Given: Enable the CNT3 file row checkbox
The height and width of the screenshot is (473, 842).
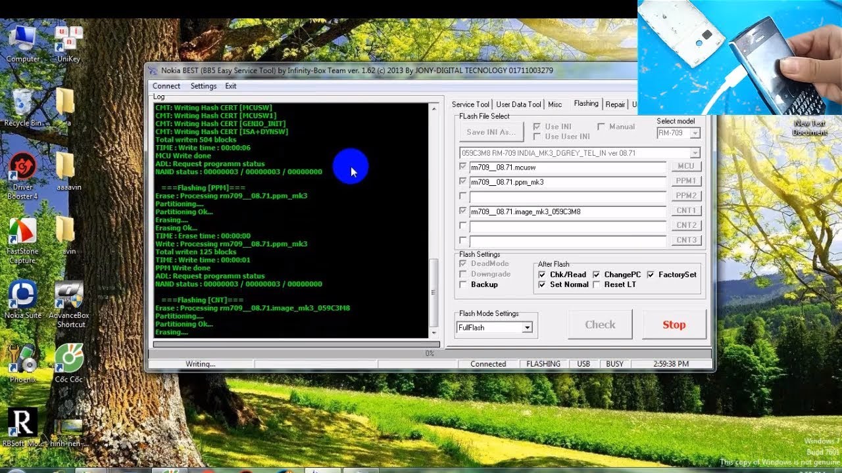Looking at the screenshot, I should coord(463,240).
